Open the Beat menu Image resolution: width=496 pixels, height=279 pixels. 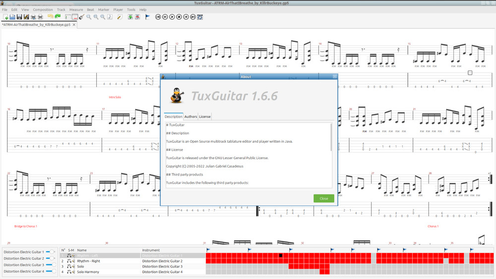(x=90, y=9)
